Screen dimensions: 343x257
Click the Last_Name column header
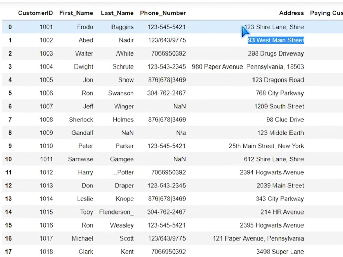tap(117, 13)
